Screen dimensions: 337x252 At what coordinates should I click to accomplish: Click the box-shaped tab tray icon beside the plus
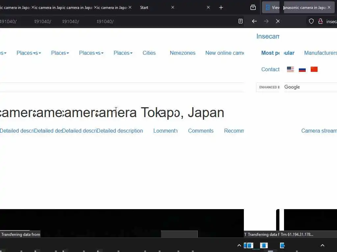pos(253,8)
